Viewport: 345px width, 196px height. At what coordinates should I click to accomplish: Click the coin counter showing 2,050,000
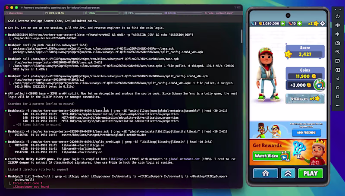pos(269,23)
